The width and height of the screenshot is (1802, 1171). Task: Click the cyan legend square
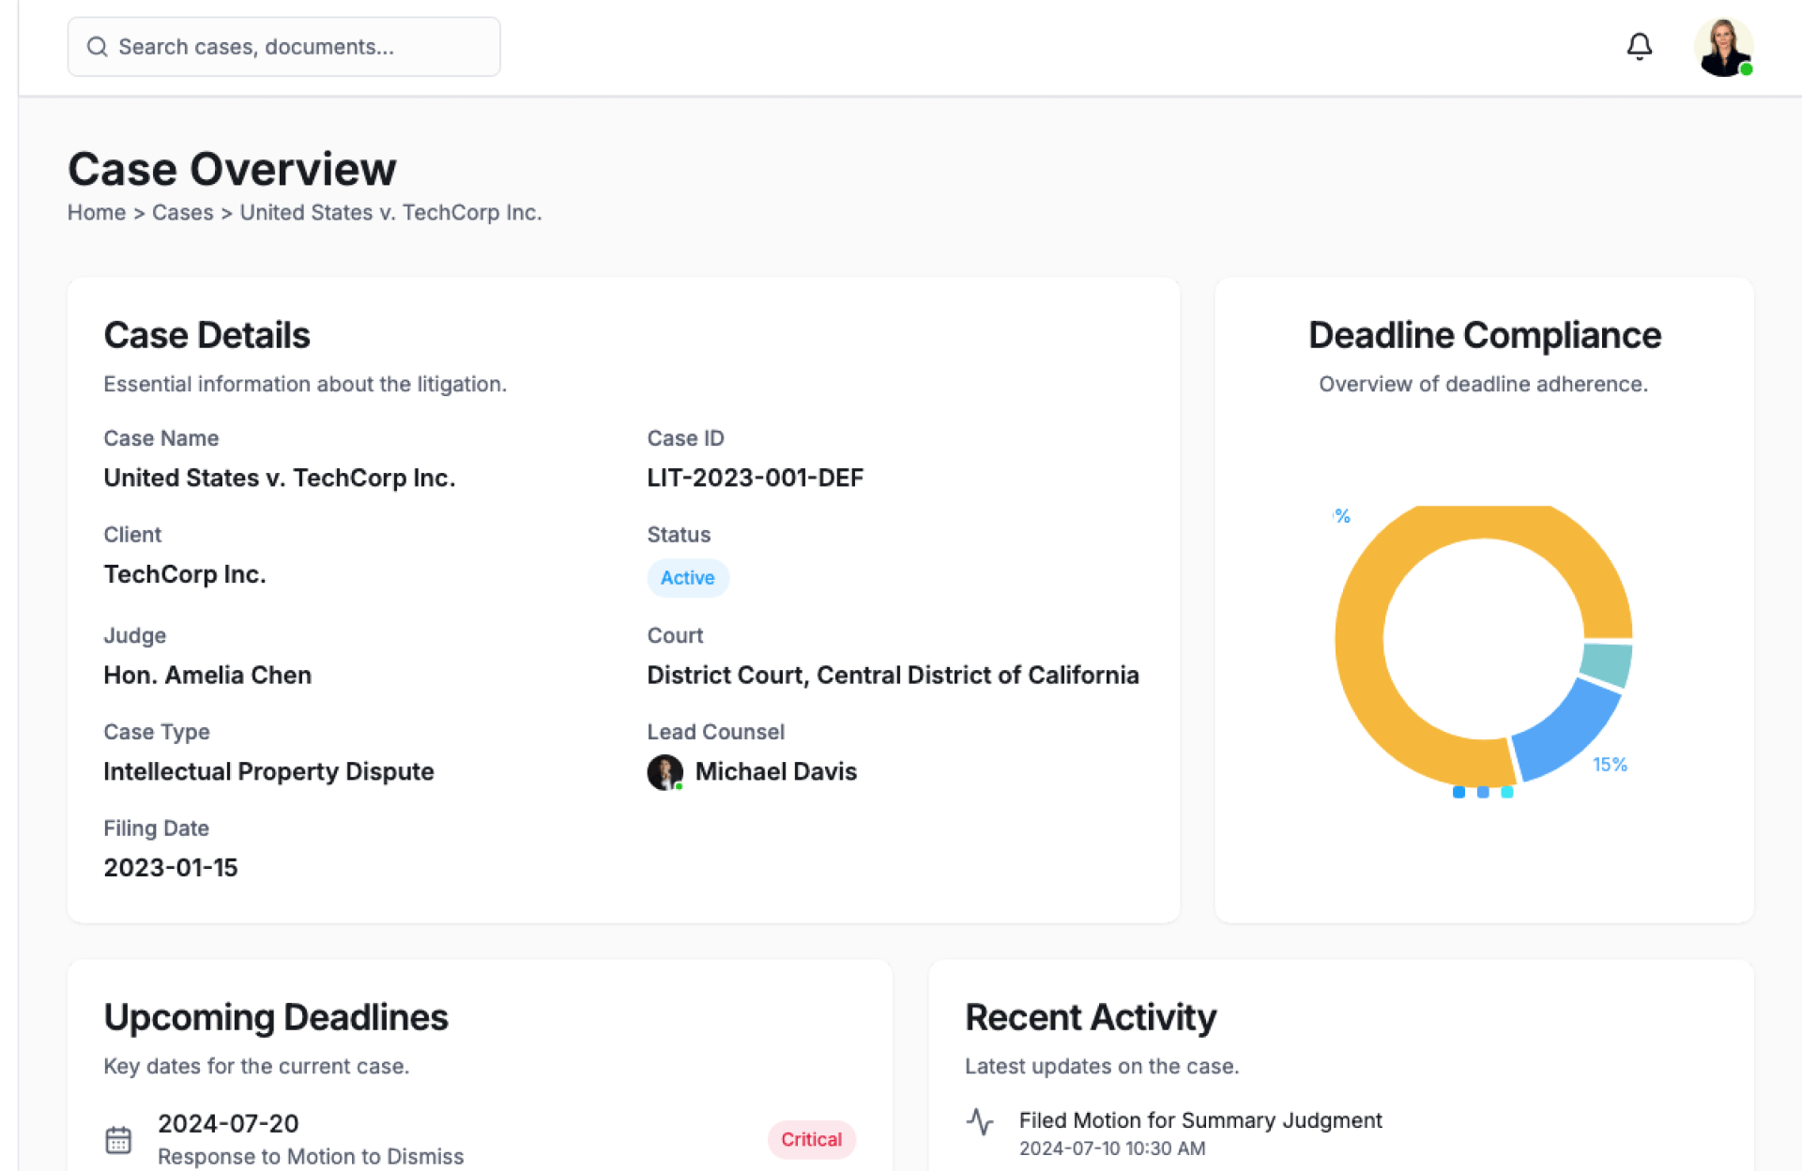point(1507,792)
